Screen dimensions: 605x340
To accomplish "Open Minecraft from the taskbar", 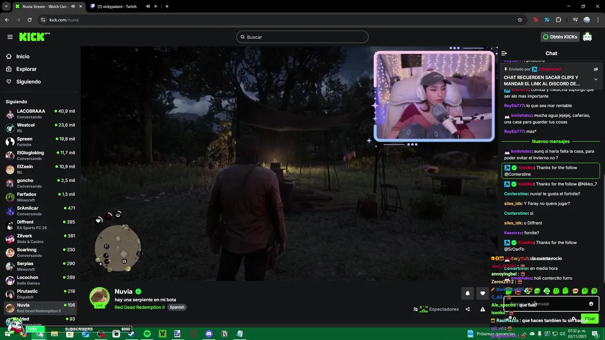I will coord(163,334).
